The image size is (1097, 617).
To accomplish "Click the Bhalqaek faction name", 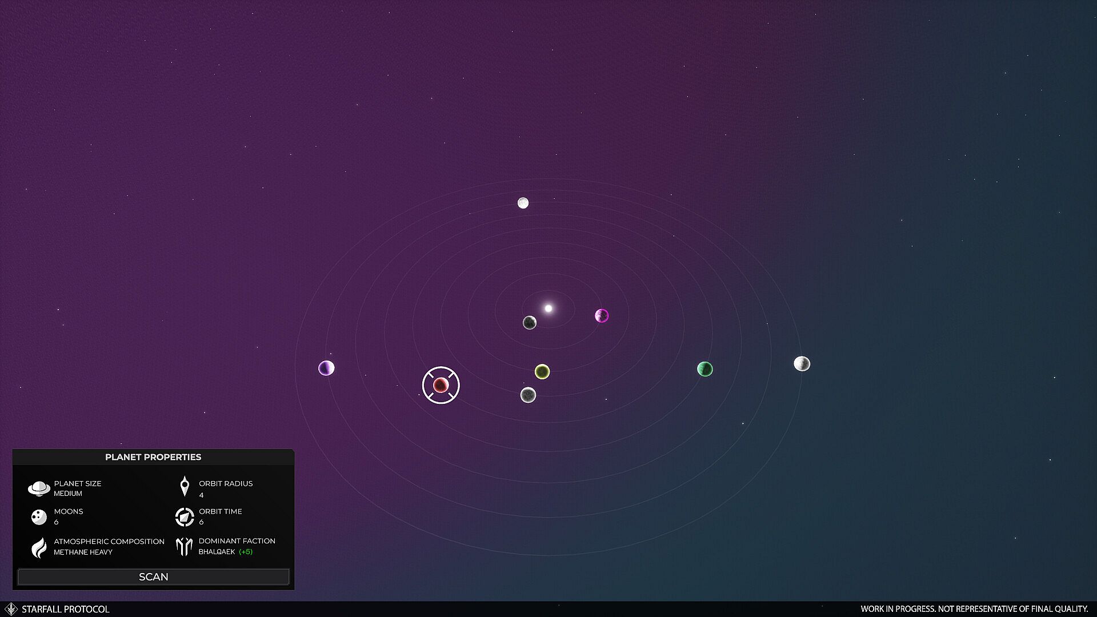I will [x=217, y=552].
